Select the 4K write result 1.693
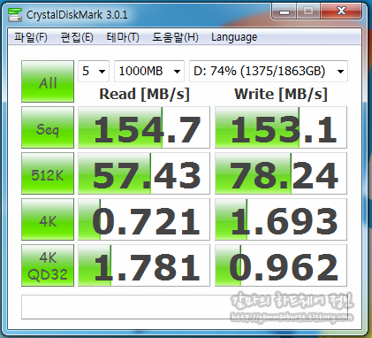 281,219
